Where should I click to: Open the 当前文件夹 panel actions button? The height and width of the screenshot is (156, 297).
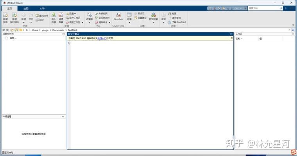point(63,34)
